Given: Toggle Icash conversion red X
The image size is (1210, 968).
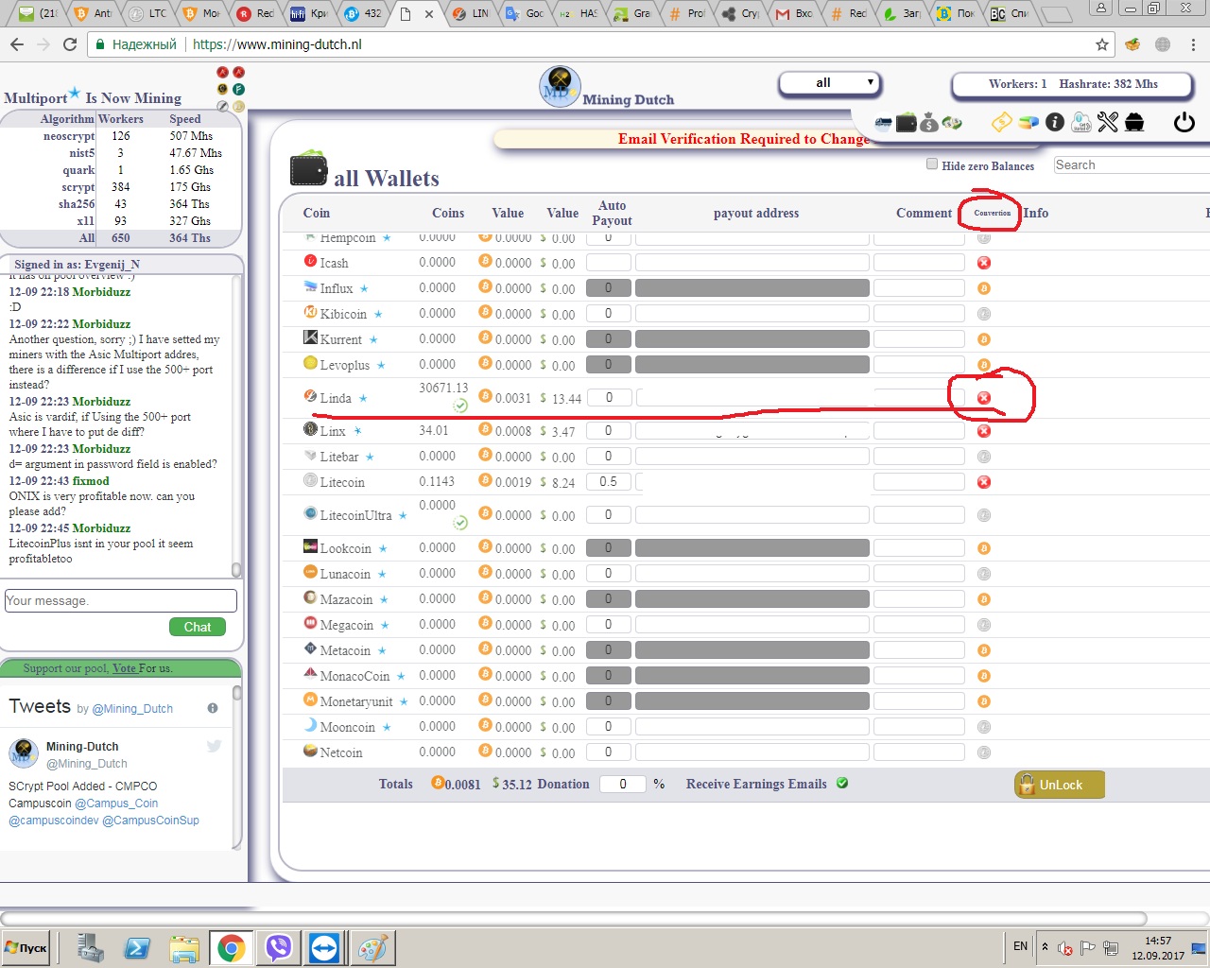Looking at the screenshot, I should click(x=983, y=263).
